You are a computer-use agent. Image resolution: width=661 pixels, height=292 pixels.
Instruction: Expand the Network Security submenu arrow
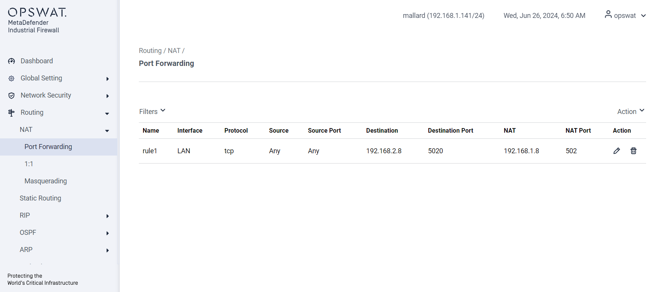(x=108, y=96)
